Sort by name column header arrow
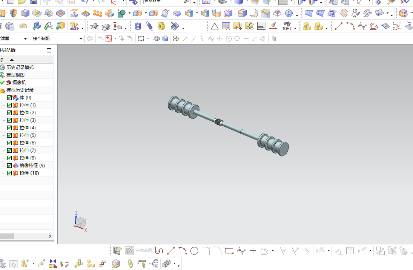 coord(12,60)
